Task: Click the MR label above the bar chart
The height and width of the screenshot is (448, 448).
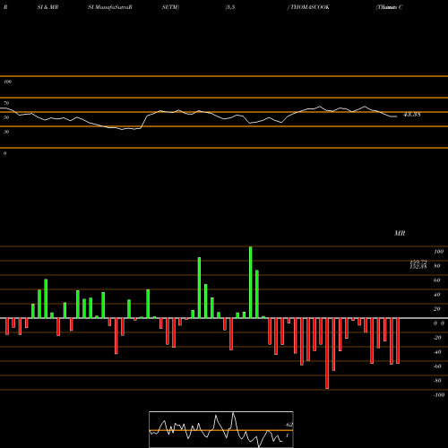Action: coord(400,233)
